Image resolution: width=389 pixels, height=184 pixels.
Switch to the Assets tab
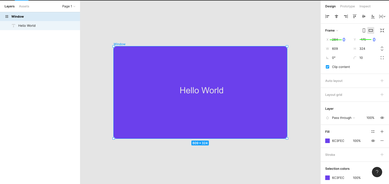click(24, 6)
